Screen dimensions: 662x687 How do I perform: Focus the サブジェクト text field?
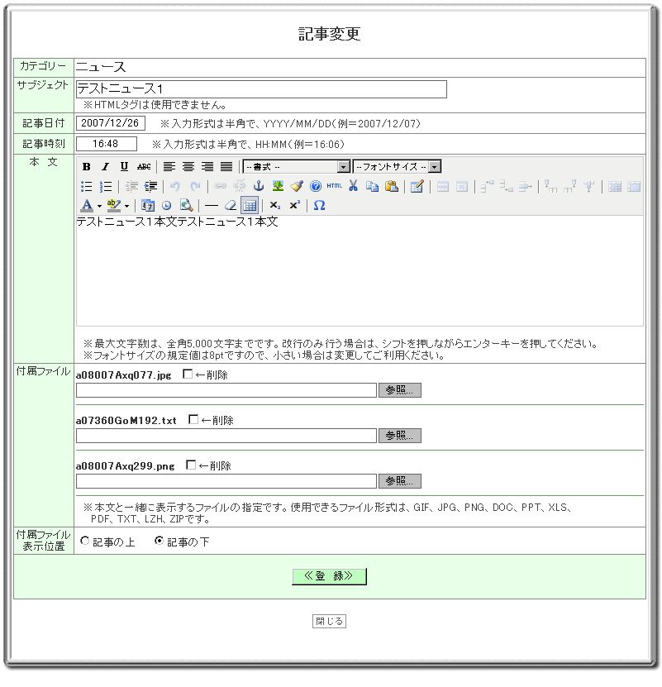point(261,89)
